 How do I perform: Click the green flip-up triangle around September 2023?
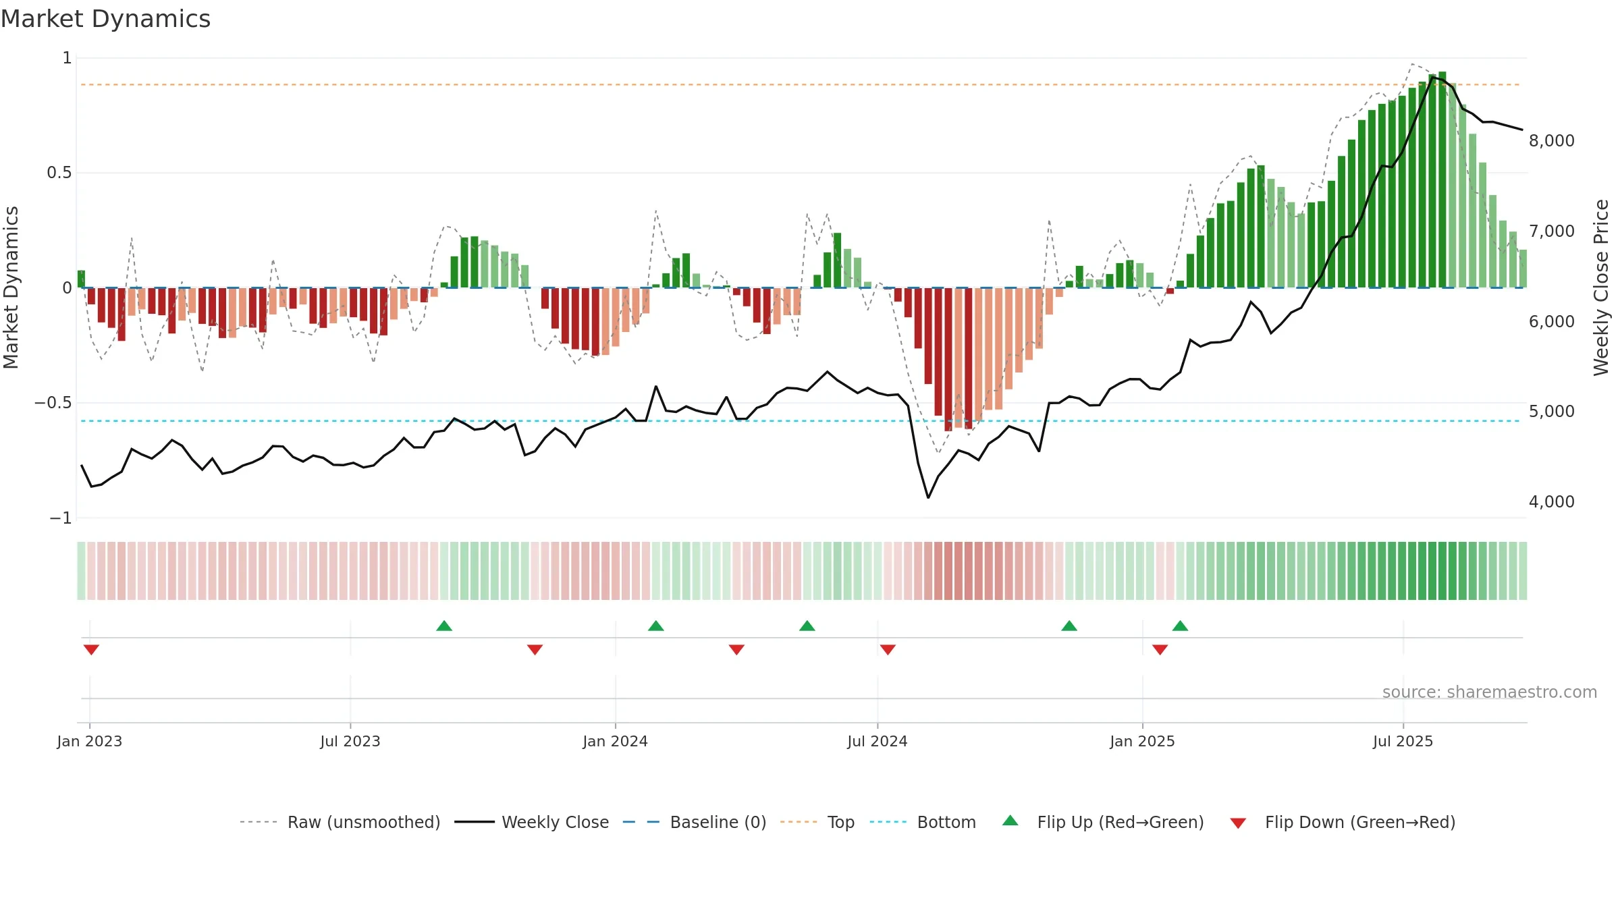point(444,626)
